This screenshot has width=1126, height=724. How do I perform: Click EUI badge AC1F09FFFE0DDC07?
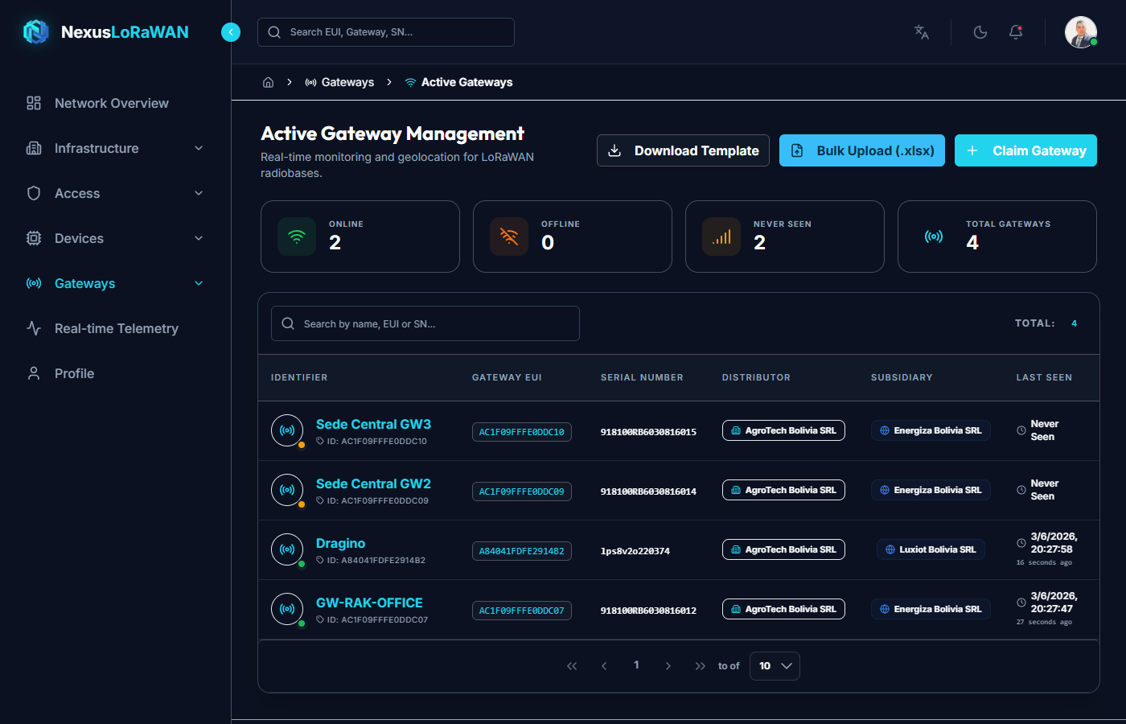(522, 611)
